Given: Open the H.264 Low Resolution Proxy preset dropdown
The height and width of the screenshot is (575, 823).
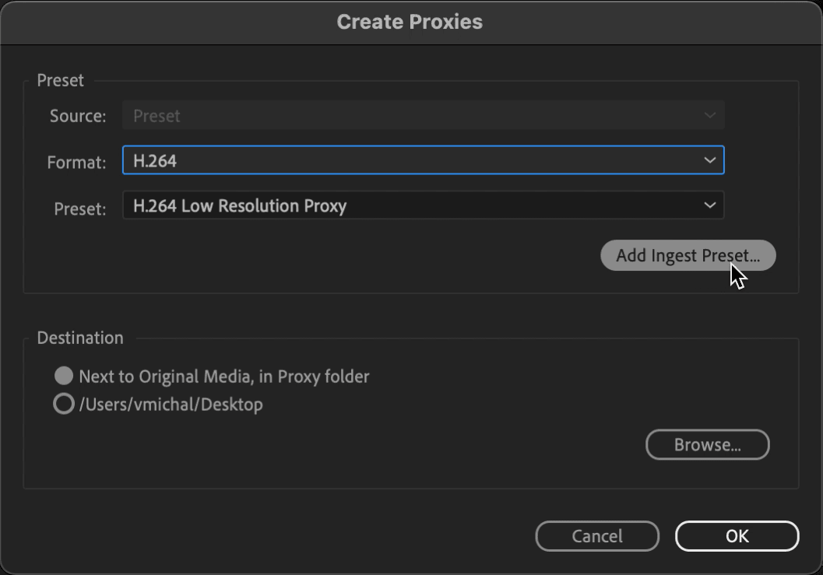Looking at the screenshot, I should click(x=423, y=205).
